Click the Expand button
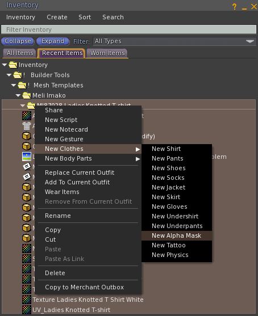 53,41
